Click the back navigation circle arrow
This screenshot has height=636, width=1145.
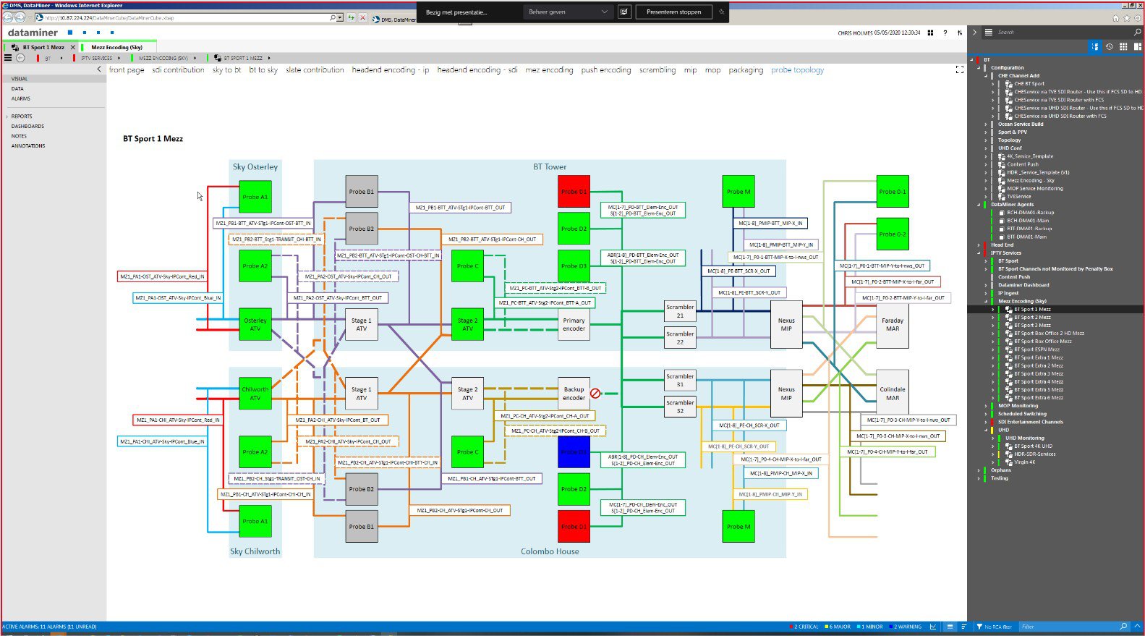[20, 58]
